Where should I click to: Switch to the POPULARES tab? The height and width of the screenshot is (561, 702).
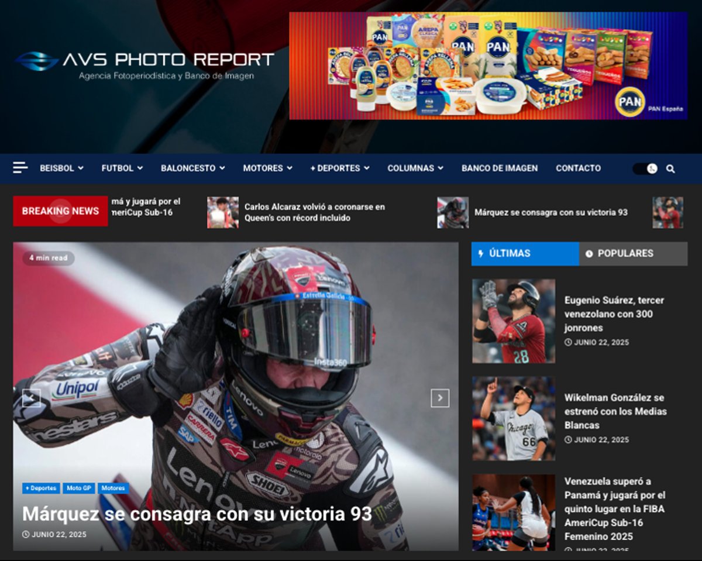click(x=634, y=254)
